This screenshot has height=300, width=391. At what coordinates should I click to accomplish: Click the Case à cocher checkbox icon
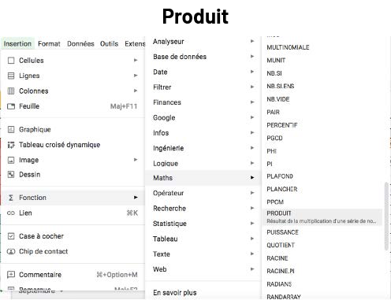pos(11,236)
